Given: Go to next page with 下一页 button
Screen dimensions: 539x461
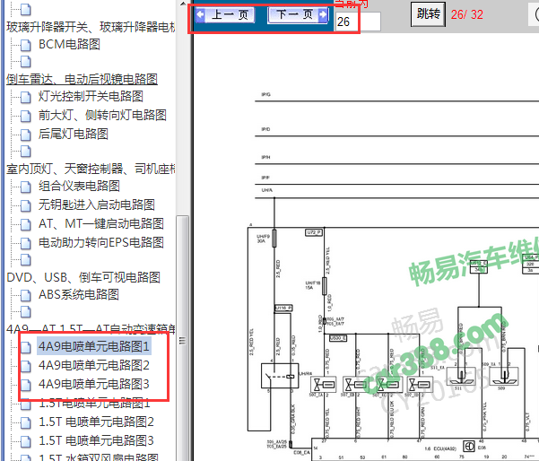Looking at the screenshot, I should click(298, 14).
